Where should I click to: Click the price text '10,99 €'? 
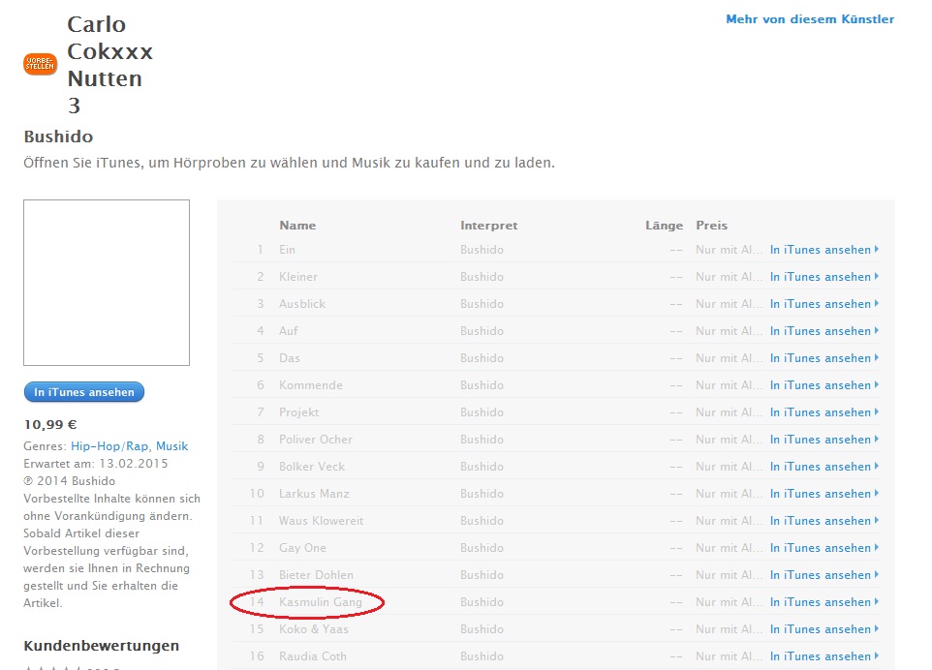(50, 425)
